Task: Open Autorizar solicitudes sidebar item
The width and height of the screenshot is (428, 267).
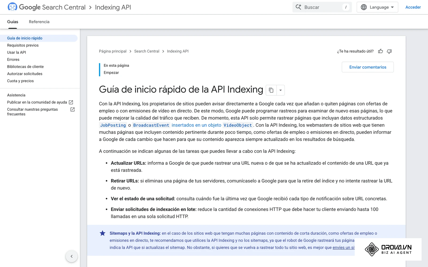Action: [25, 74]
